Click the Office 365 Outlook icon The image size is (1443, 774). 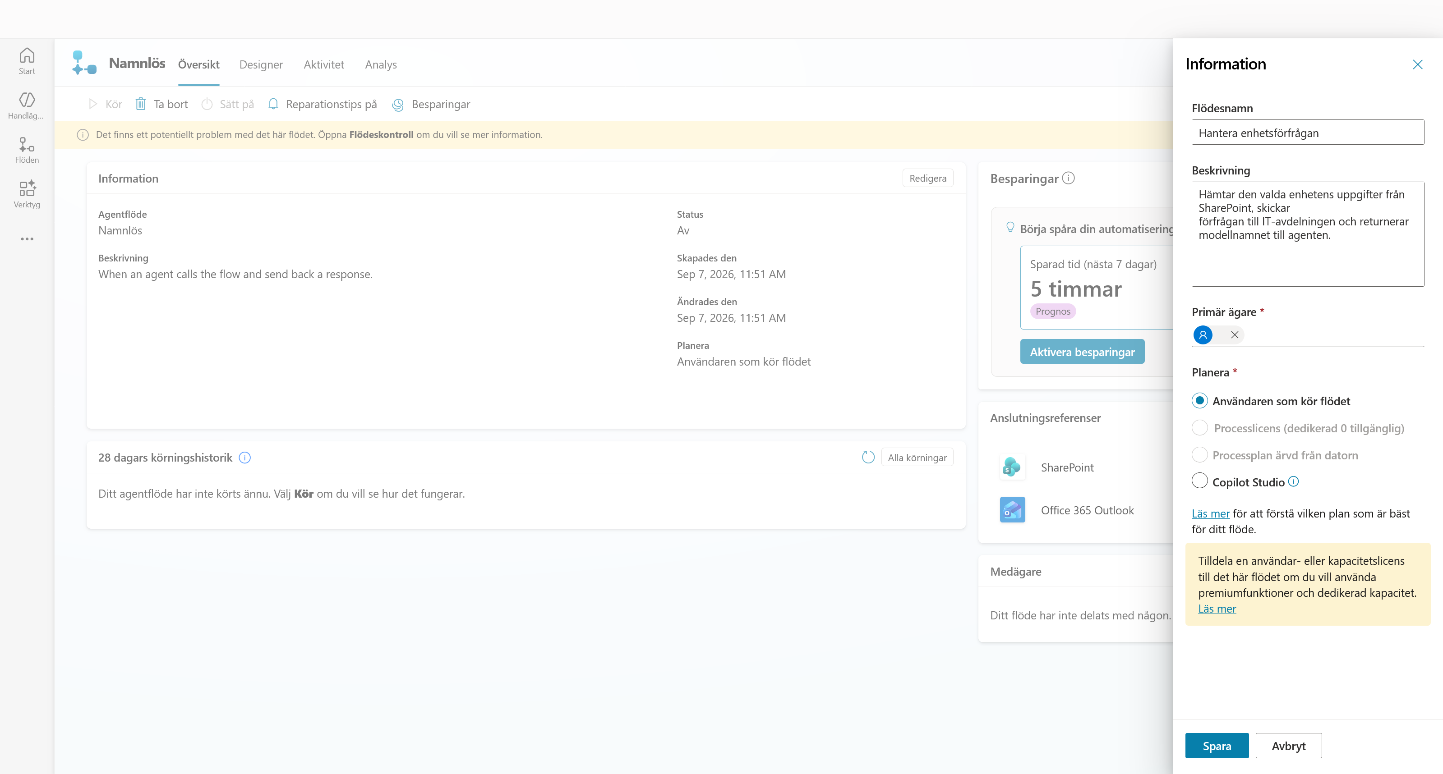1012,510
